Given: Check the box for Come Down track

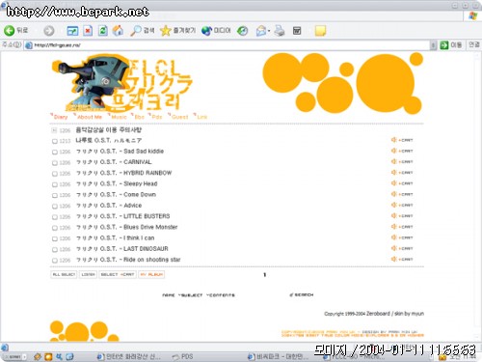Looking at the screenshot, I should [x=55, y=195].
